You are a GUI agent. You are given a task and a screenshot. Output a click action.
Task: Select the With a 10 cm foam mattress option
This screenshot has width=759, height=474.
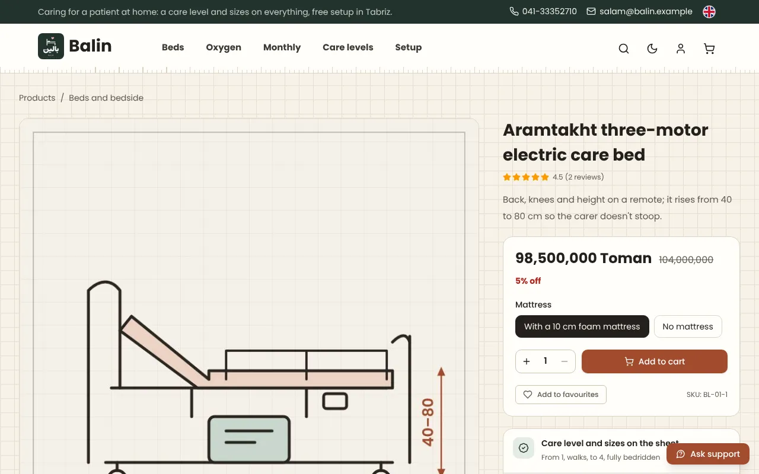tap(582, 326)
